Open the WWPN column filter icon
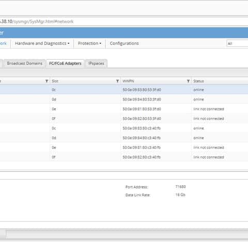This screenshot has height=242, width=248. (x=188, y=81)
